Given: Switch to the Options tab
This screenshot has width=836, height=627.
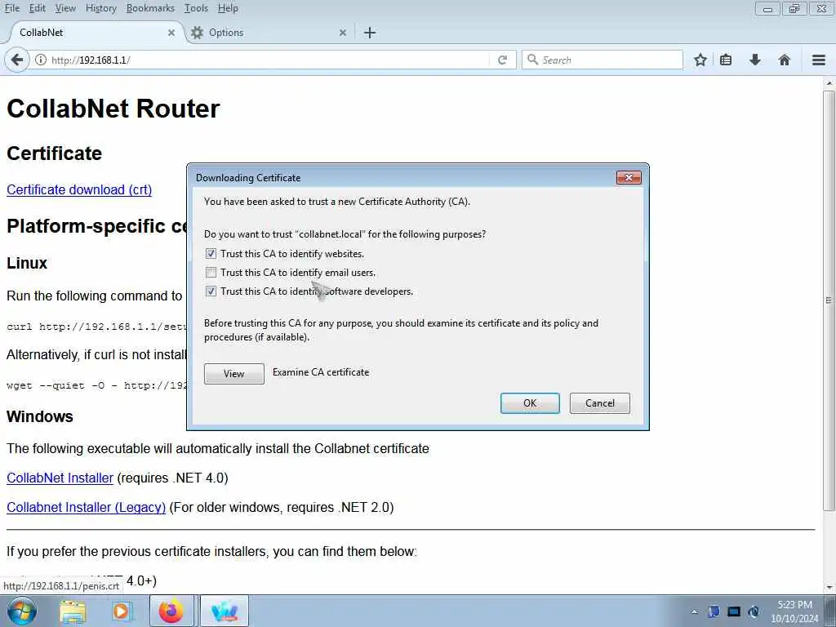Looking at the screenshot, I should coord(269,33).
